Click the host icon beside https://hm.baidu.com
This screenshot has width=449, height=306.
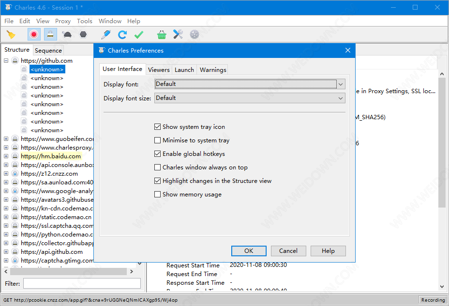pyautogui.click(x=15, y=156)
